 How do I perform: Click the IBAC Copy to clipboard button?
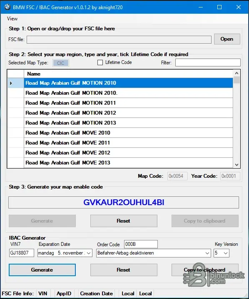[205, 270]
